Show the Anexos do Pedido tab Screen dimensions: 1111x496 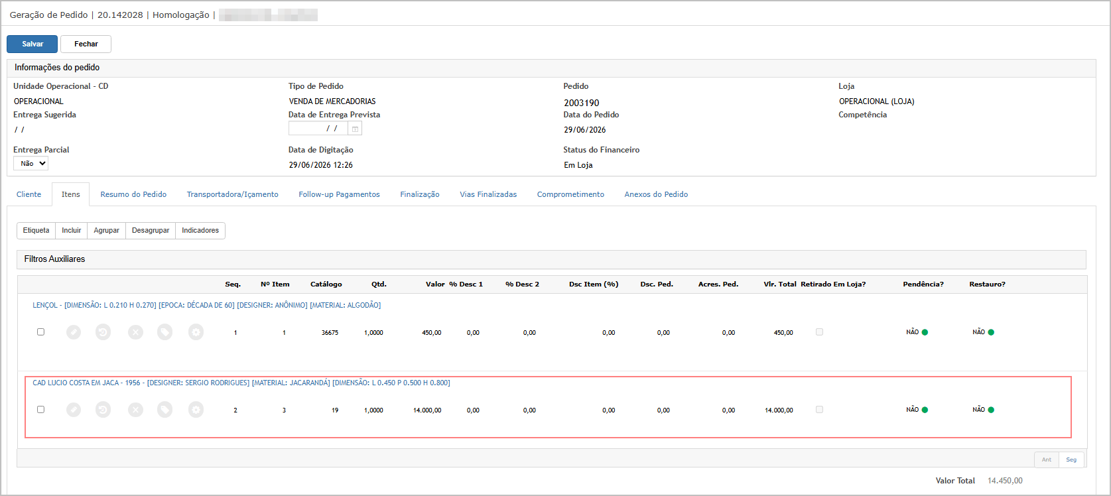coord(656,194)
